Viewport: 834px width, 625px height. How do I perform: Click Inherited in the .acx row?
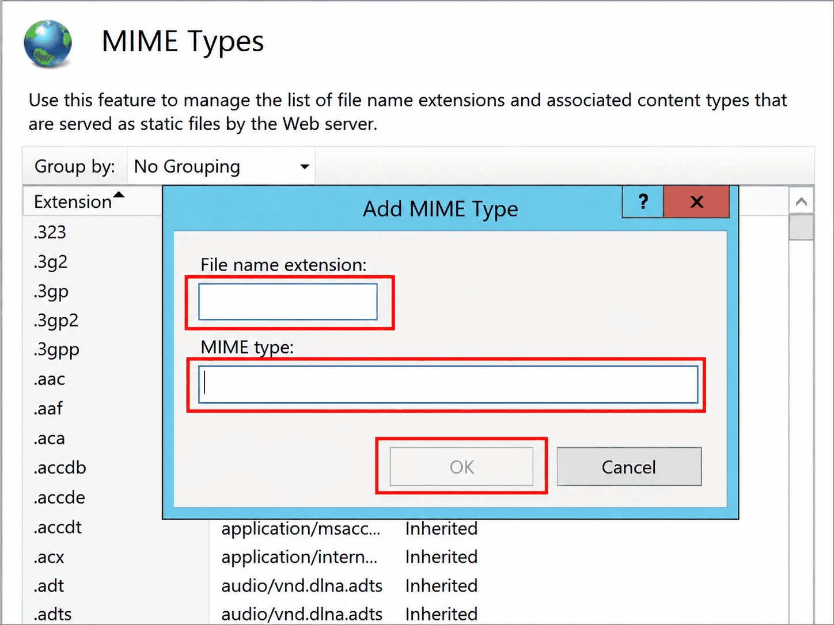[441, 557]
